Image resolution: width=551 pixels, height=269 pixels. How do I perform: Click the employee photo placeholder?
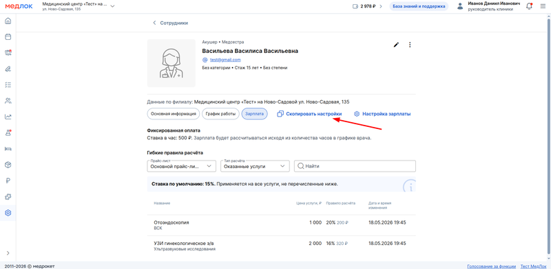click(171, 63)
